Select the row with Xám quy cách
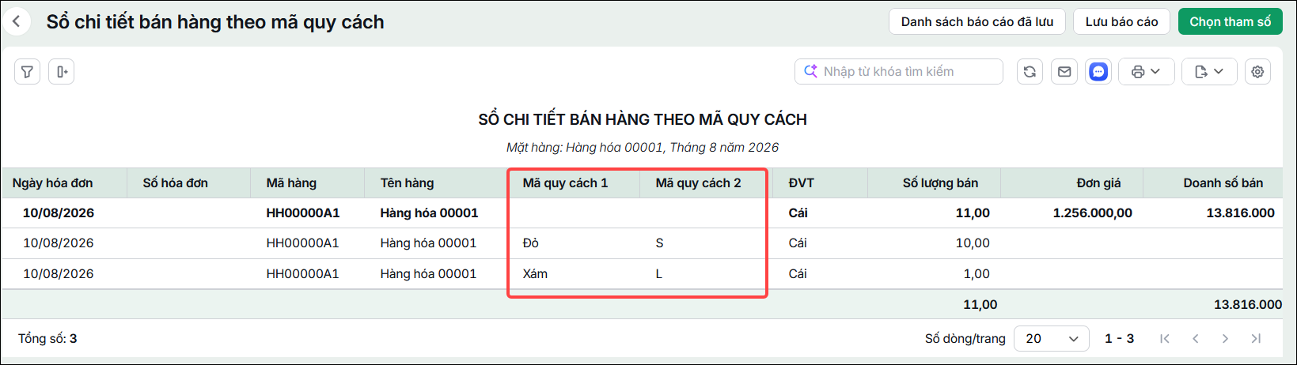 (642, 274)
